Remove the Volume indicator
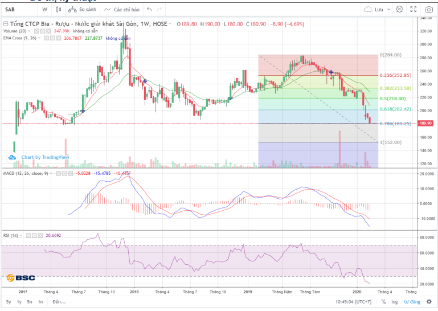Viewport: 438px width, 311px height. coord(48,31)
